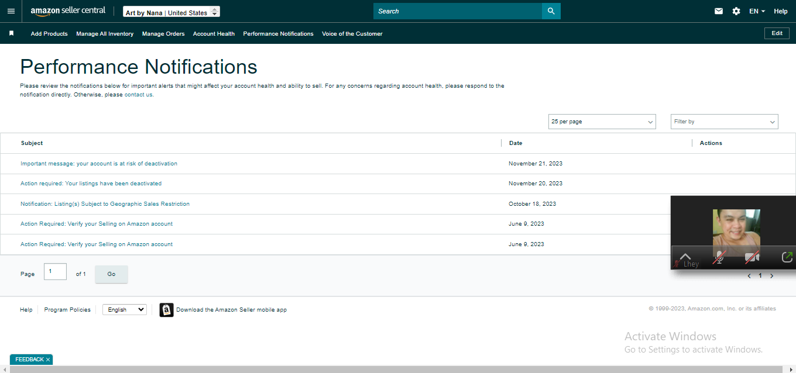This screenshot has height=373, width=796.
Task: Open the 25 per page dropdown
Action: 602,122
